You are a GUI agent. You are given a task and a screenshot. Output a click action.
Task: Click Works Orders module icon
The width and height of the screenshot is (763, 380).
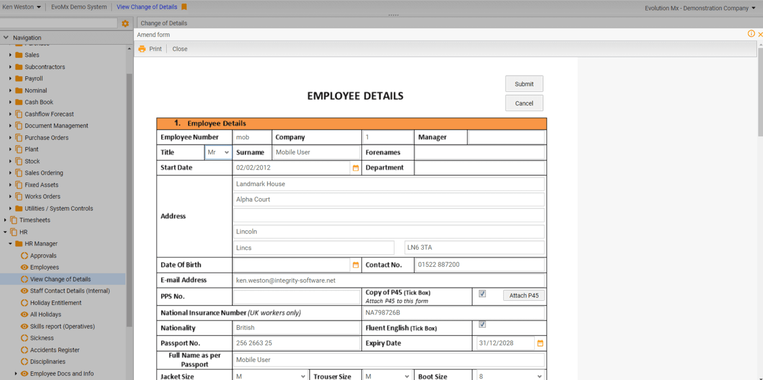[x=19, y=197]
